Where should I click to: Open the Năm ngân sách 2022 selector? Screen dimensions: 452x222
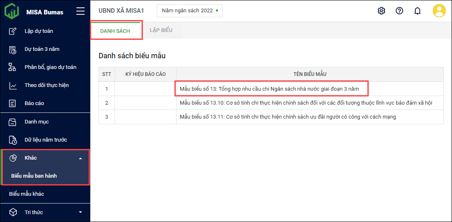tap(190, 11)
